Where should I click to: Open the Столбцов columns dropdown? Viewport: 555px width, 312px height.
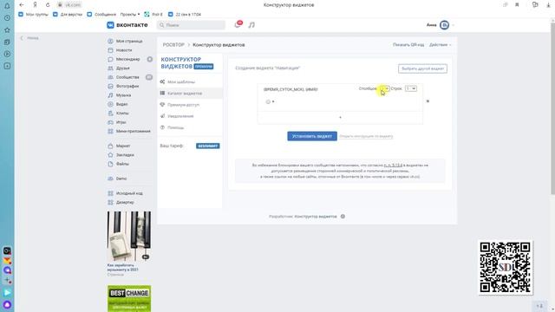point(384,88)
